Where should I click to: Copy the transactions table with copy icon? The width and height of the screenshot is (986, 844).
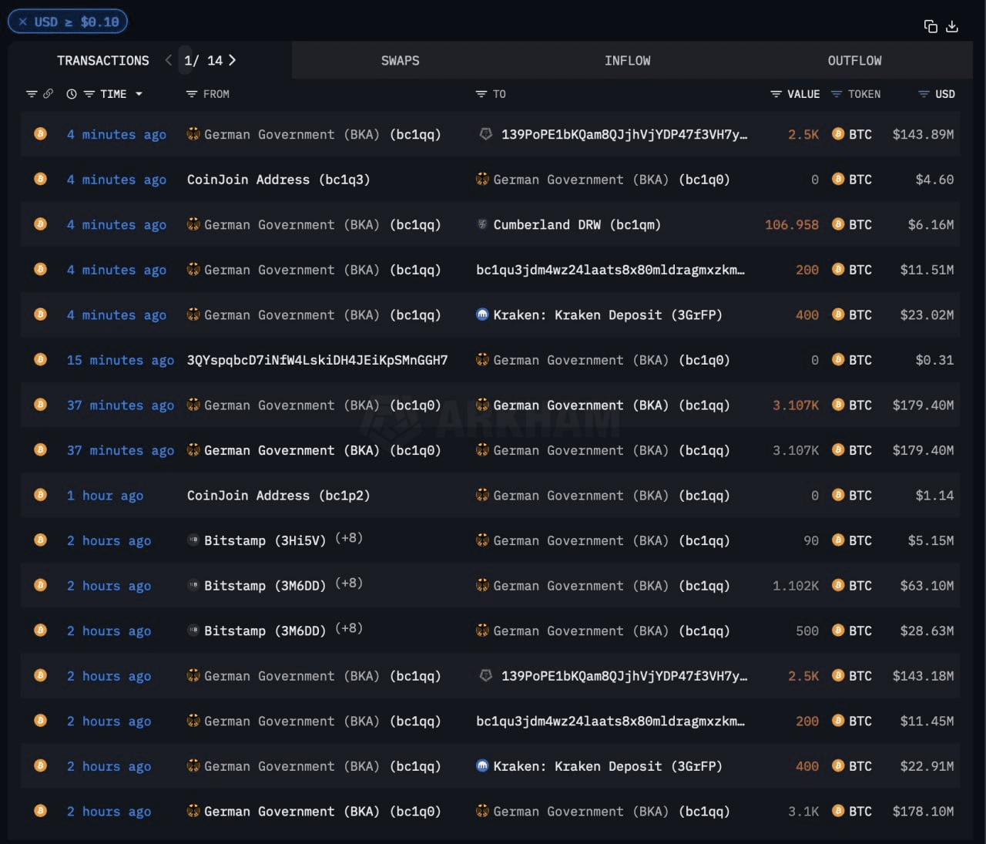click(931, 27)
